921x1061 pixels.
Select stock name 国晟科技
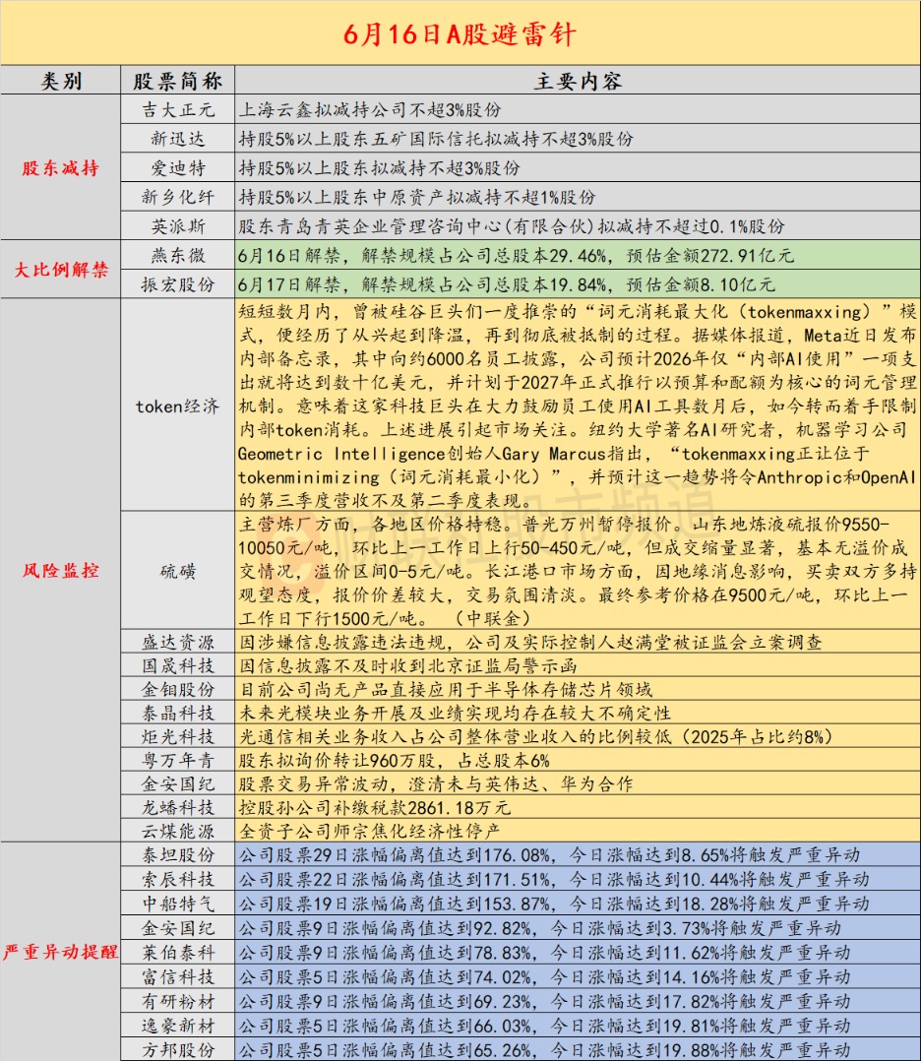pos(178,665)
